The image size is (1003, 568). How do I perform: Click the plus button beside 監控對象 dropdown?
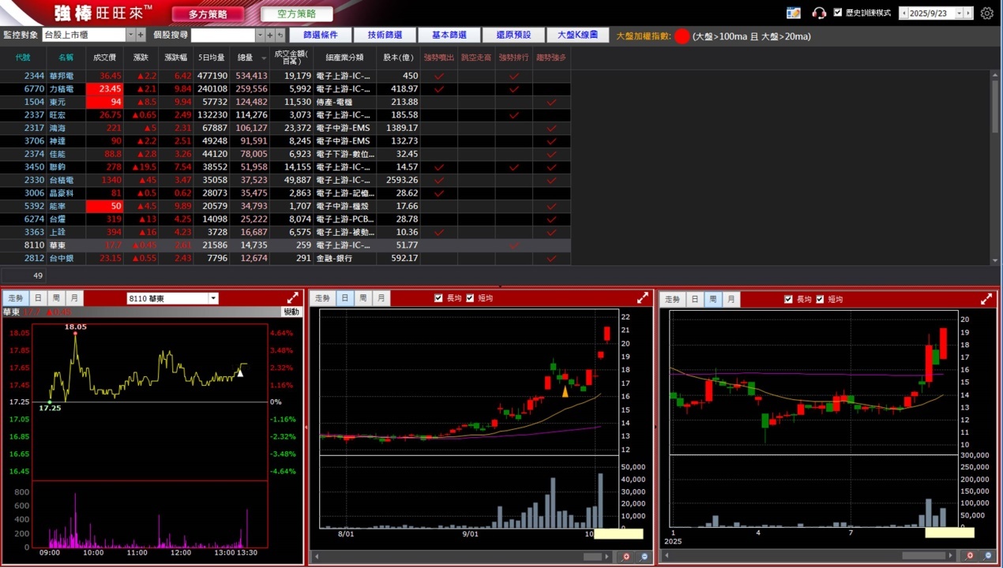coord(141,35)
